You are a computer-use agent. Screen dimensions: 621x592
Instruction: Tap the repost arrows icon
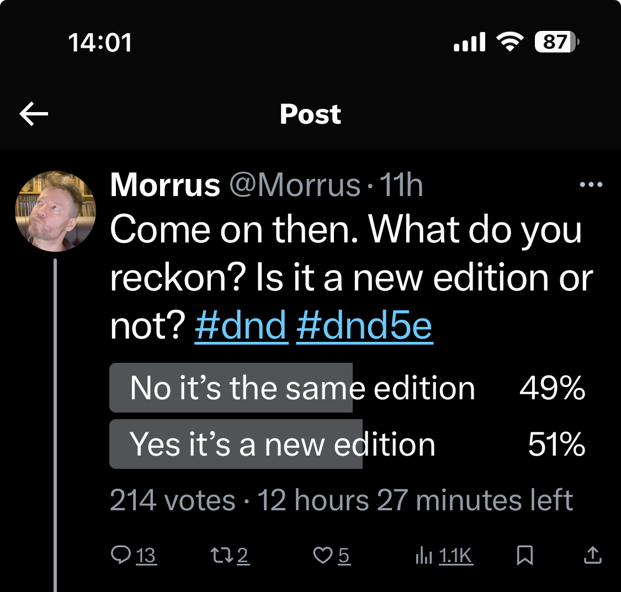[x=222, y=554]
